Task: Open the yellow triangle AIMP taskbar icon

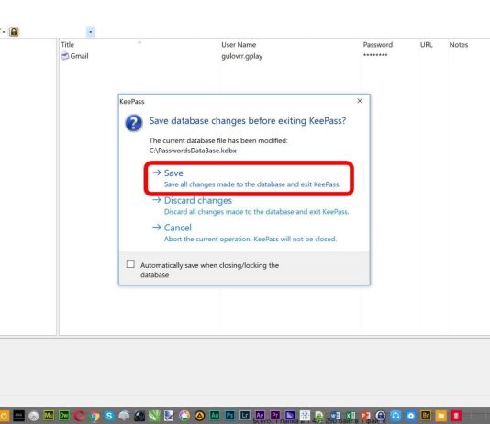Action: (x=200, y=416)
